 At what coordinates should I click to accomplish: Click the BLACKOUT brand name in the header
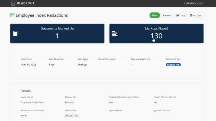(x=26, y=3)
